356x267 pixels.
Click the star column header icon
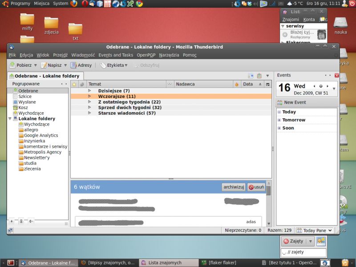74,84
